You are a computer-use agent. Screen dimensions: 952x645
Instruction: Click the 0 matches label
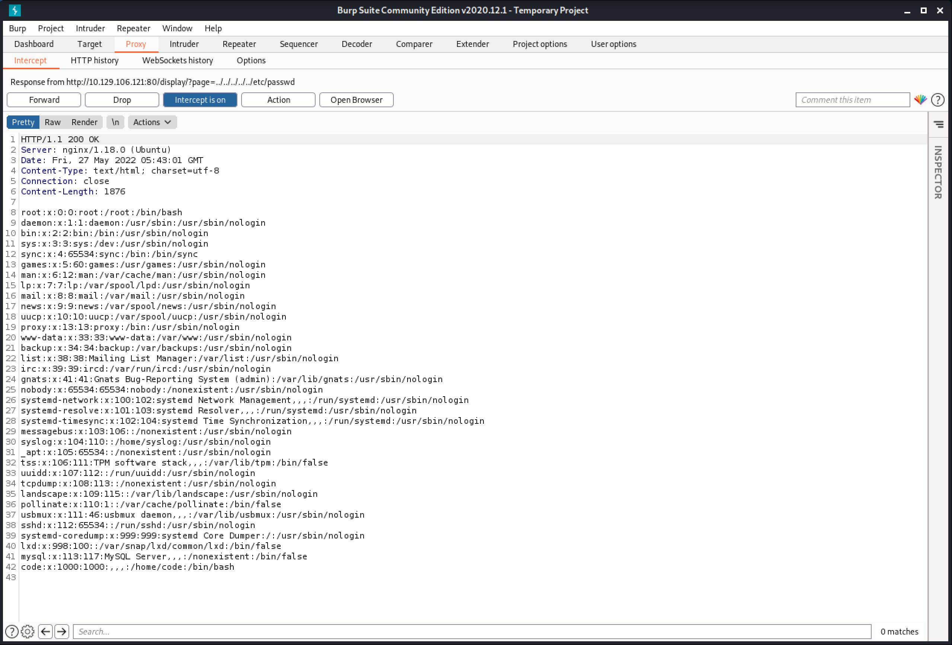(x=899, y=632)
